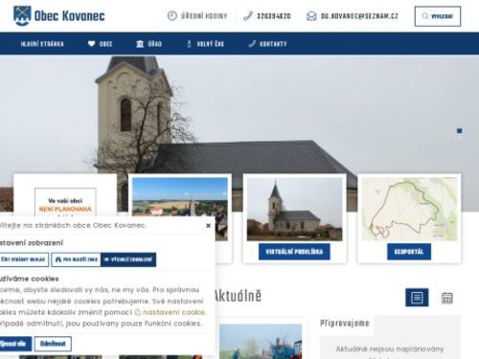Screen dimensions: 479x359
Task: Open the Obec Kovanec site title link
Action: (x=69, y=16)
